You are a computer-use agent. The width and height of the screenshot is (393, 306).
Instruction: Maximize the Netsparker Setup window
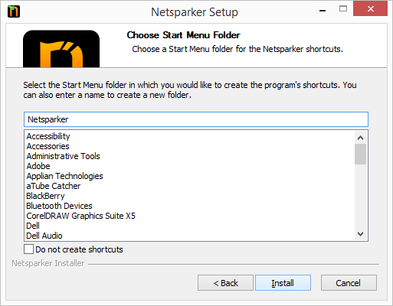(x=343, y=9)
